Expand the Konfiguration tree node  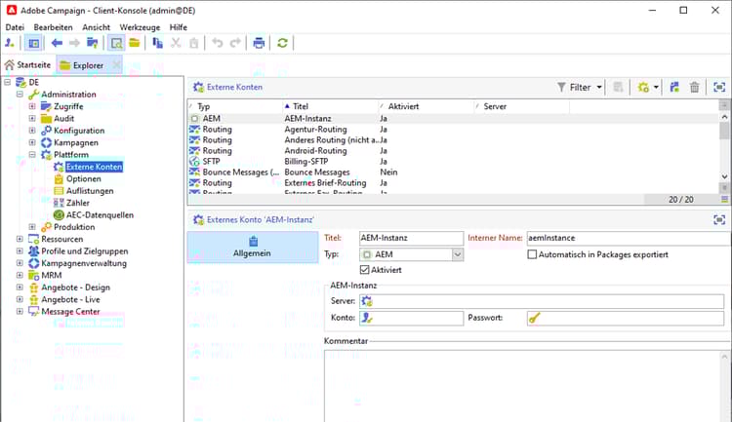click(x=32, y=131)
